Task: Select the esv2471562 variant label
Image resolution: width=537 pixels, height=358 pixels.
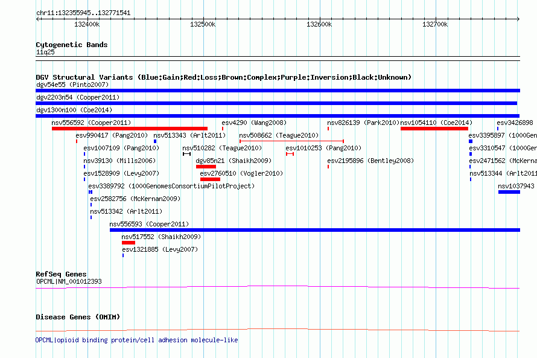Action: [503, 161]
